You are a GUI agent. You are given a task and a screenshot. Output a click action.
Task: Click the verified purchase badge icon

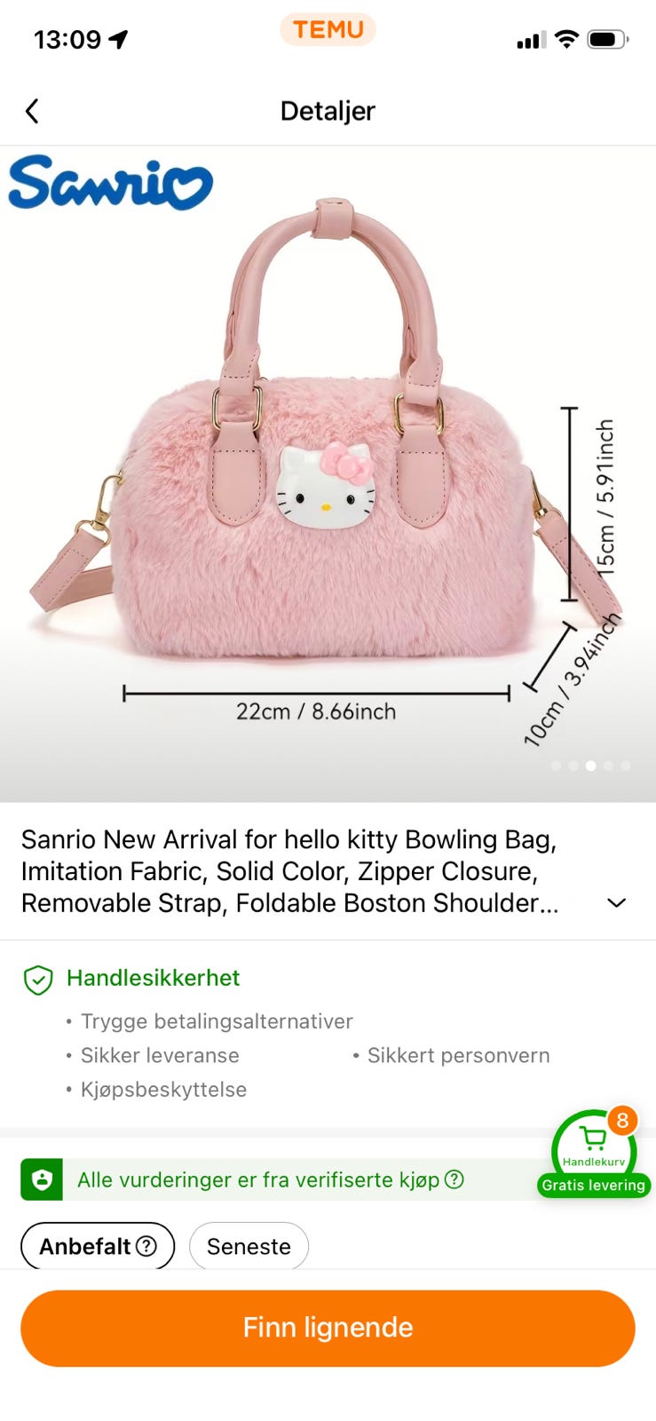coord(42,1179)
